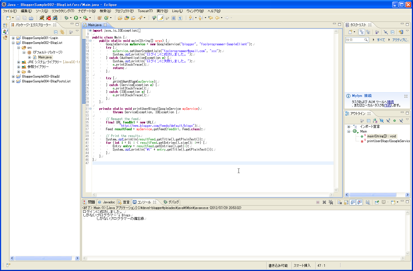Click Remove All Terminated Launches icon

(x=331, y=202)
